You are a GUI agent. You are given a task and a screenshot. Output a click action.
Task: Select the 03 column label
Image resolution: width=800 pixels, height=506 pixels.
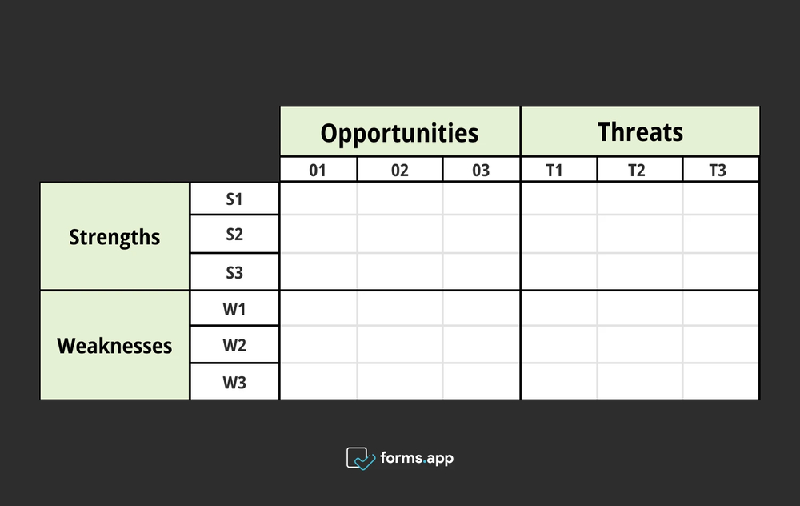tap(481, 170)
